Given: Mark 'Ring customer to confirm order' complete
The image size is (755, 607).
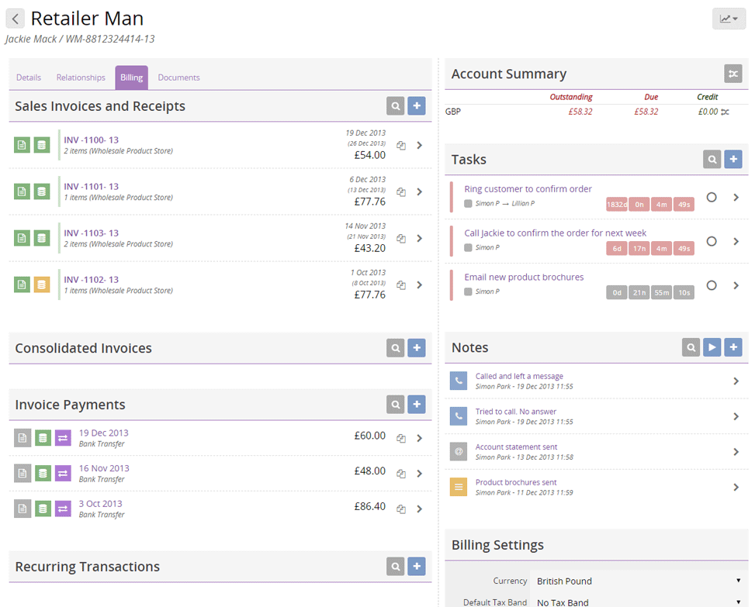Looking at the screenshot, I should click(x=712, y=198).
